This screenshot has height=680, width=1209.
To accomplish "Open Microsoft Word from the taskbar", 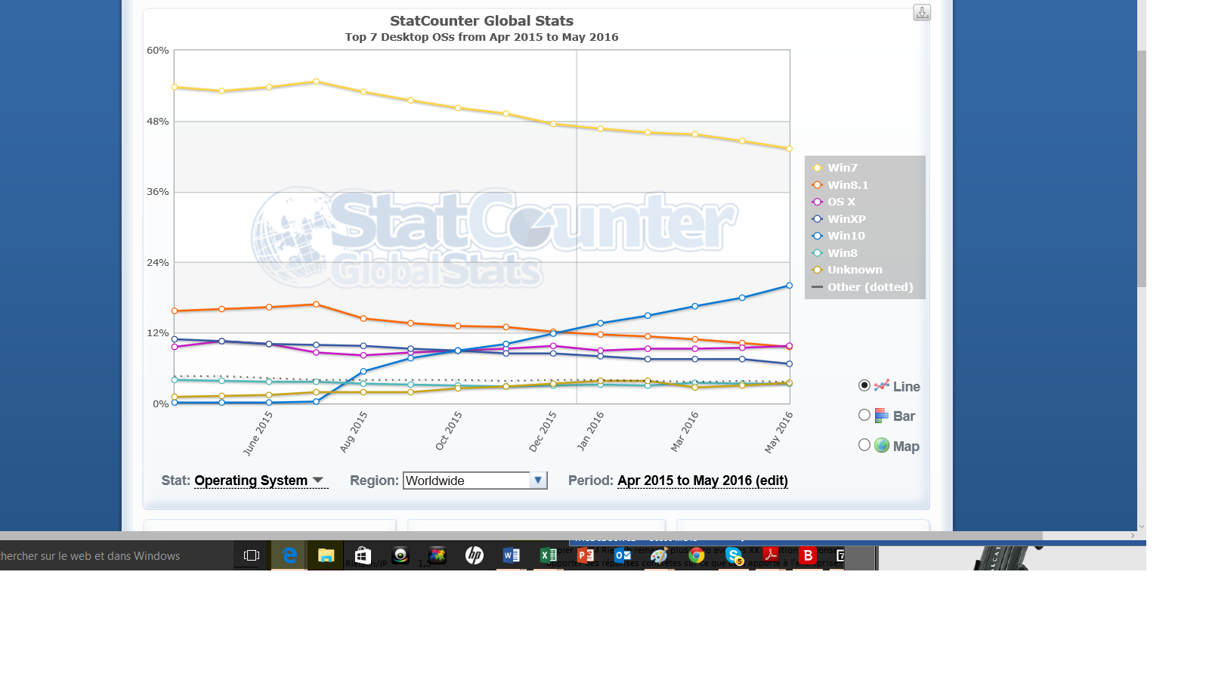I will point(512,555).
